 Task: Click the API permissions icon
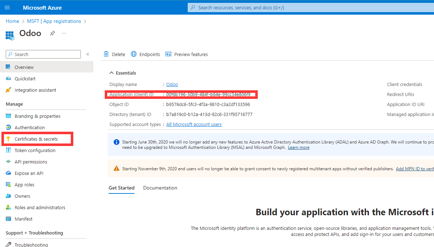pyautogui.click(x=8, y=162)
